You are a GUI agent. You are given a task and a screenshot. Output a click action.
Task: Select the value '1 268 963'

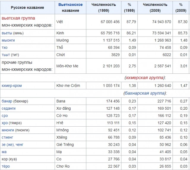click(x=163, y=40)
